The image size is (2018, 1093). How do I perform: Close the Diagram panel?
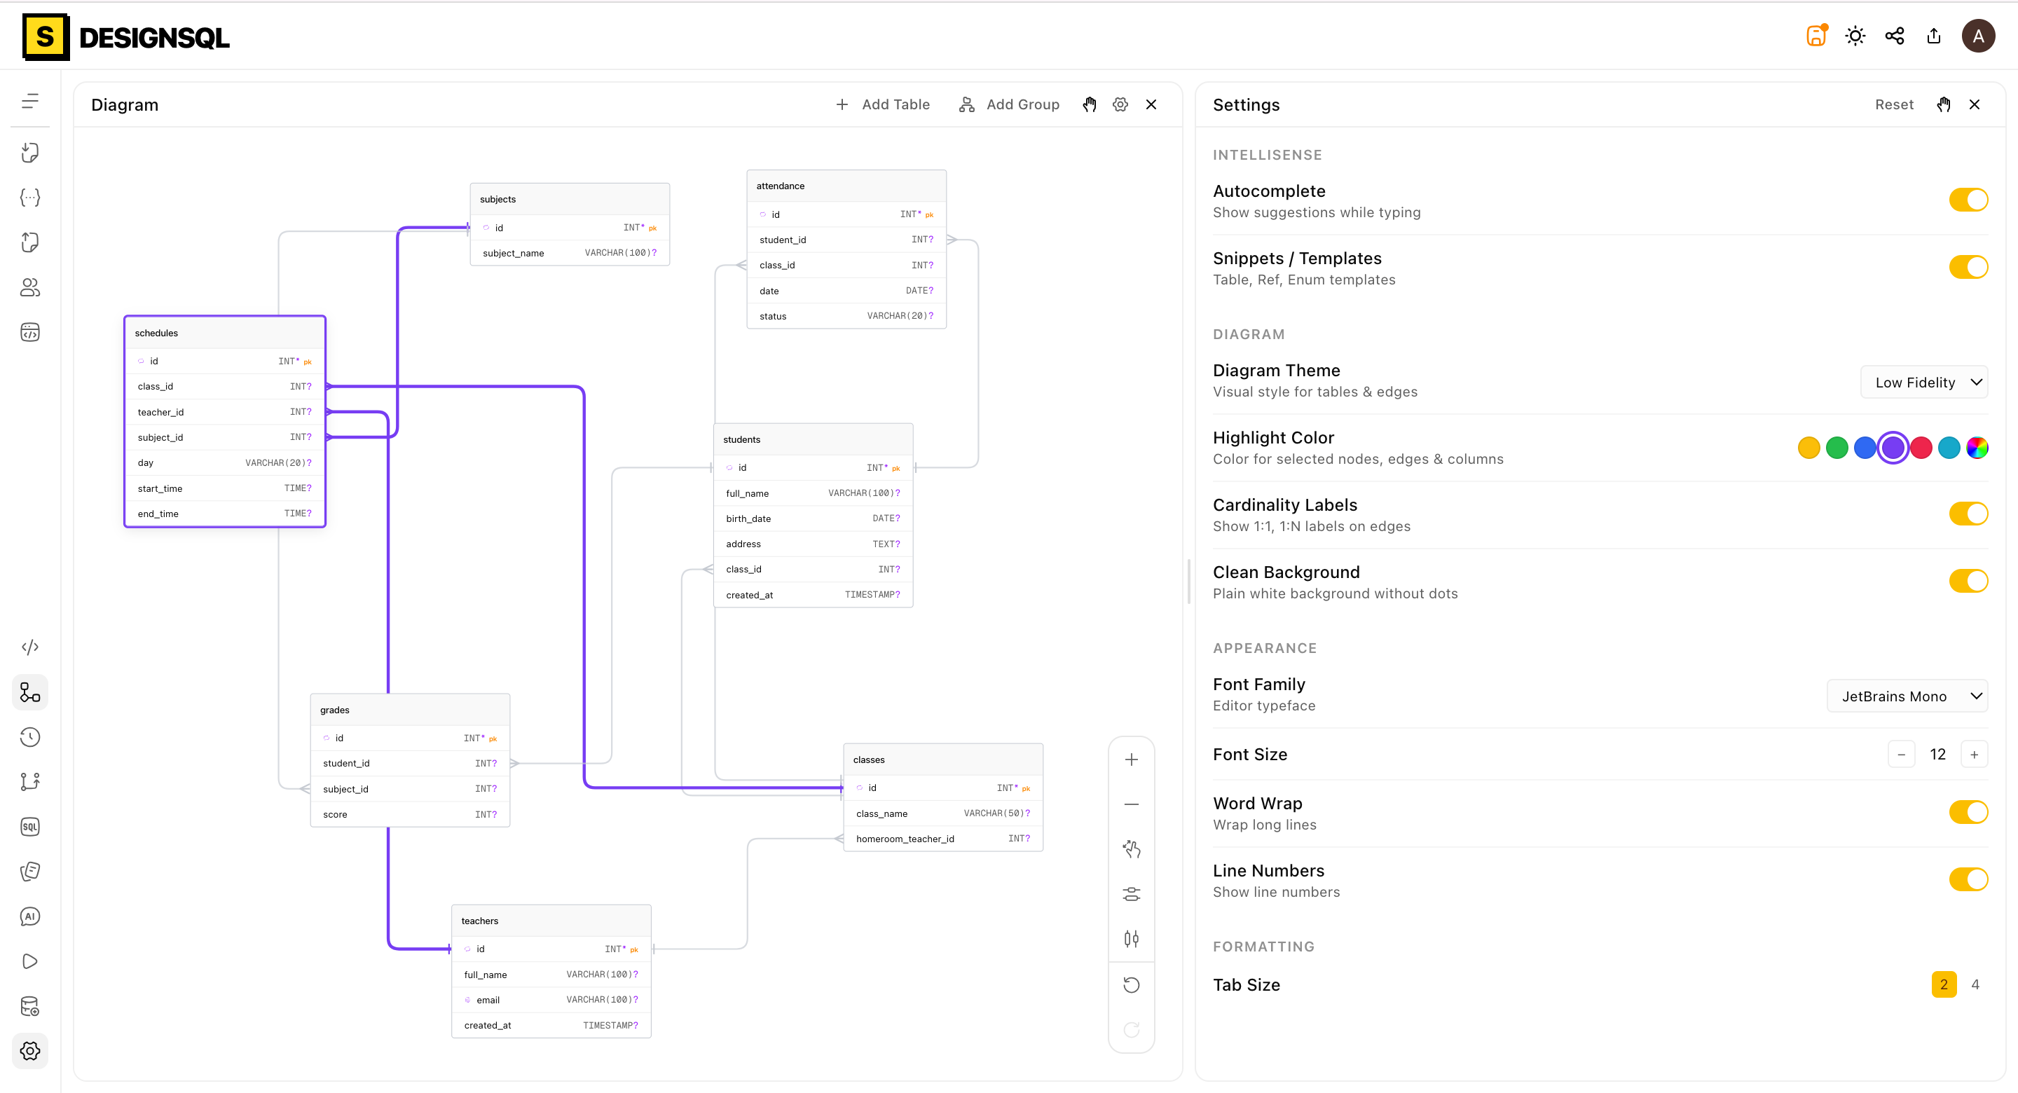pos(1151,104)
